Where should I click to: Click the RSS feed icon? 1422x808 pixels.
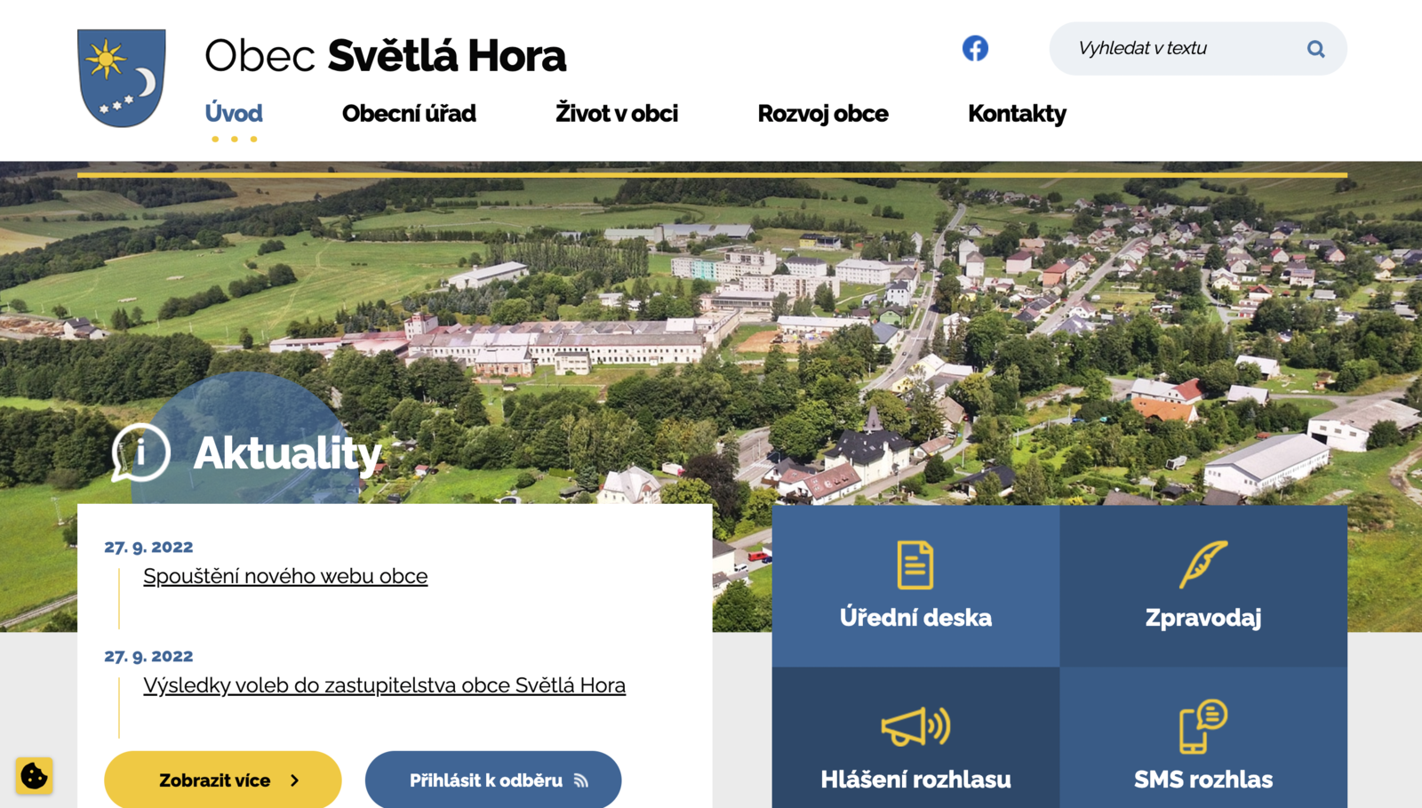[x=581, y=780]
